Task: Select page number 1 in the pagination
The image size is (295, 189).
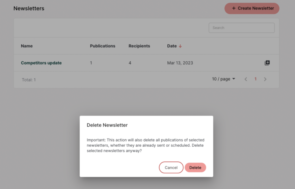Action: (256, 79)
